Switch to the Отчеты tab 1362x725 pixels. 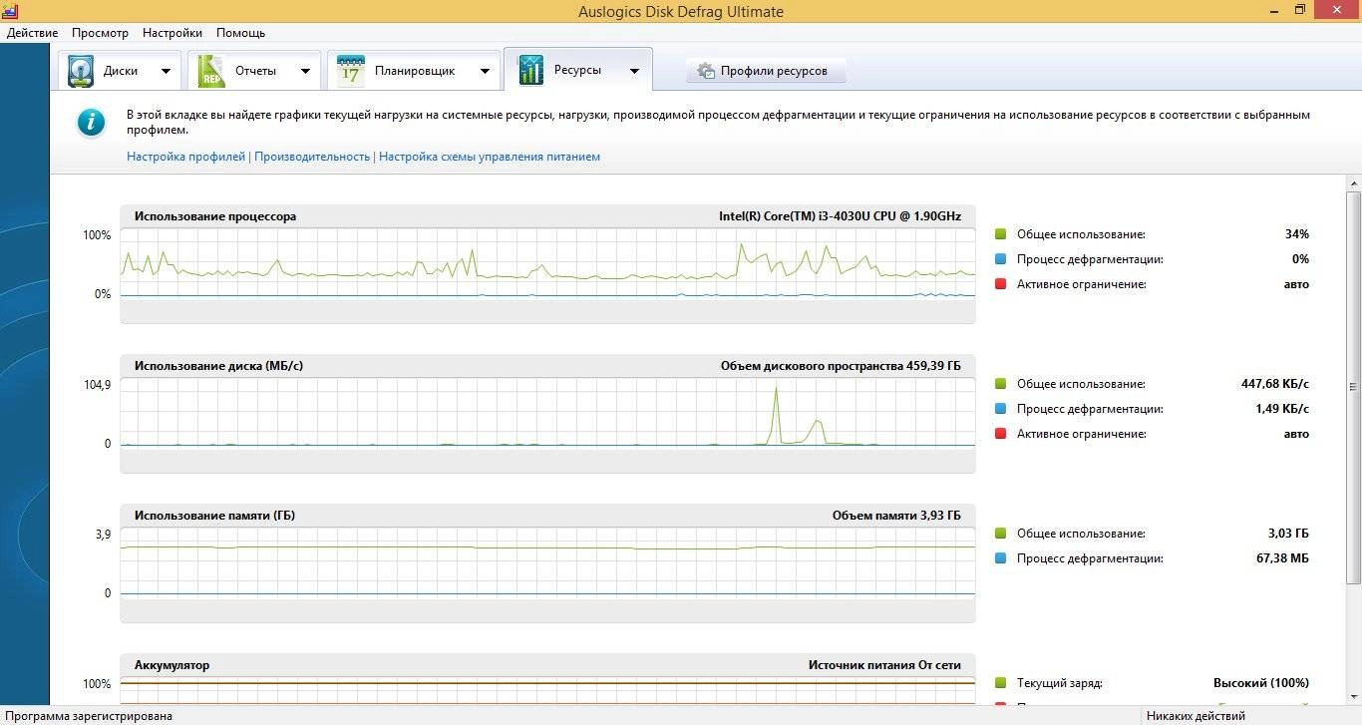pos(254,71)
